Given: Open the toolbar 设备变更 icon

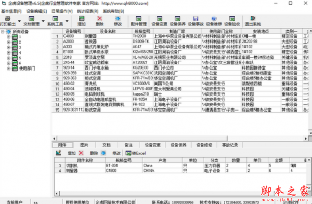Looking at the screenshot, I should 160,19.
